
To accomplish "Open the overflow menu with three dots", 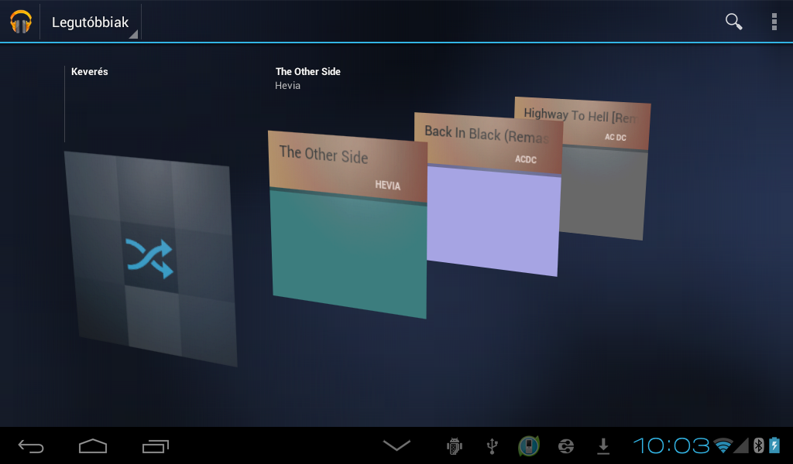I will [x=774, y=22].
